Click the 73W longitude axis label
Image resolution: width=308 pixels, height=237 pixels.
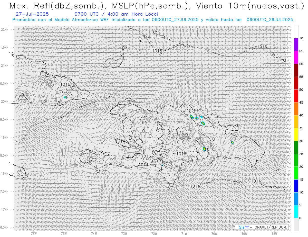point(124,233)
